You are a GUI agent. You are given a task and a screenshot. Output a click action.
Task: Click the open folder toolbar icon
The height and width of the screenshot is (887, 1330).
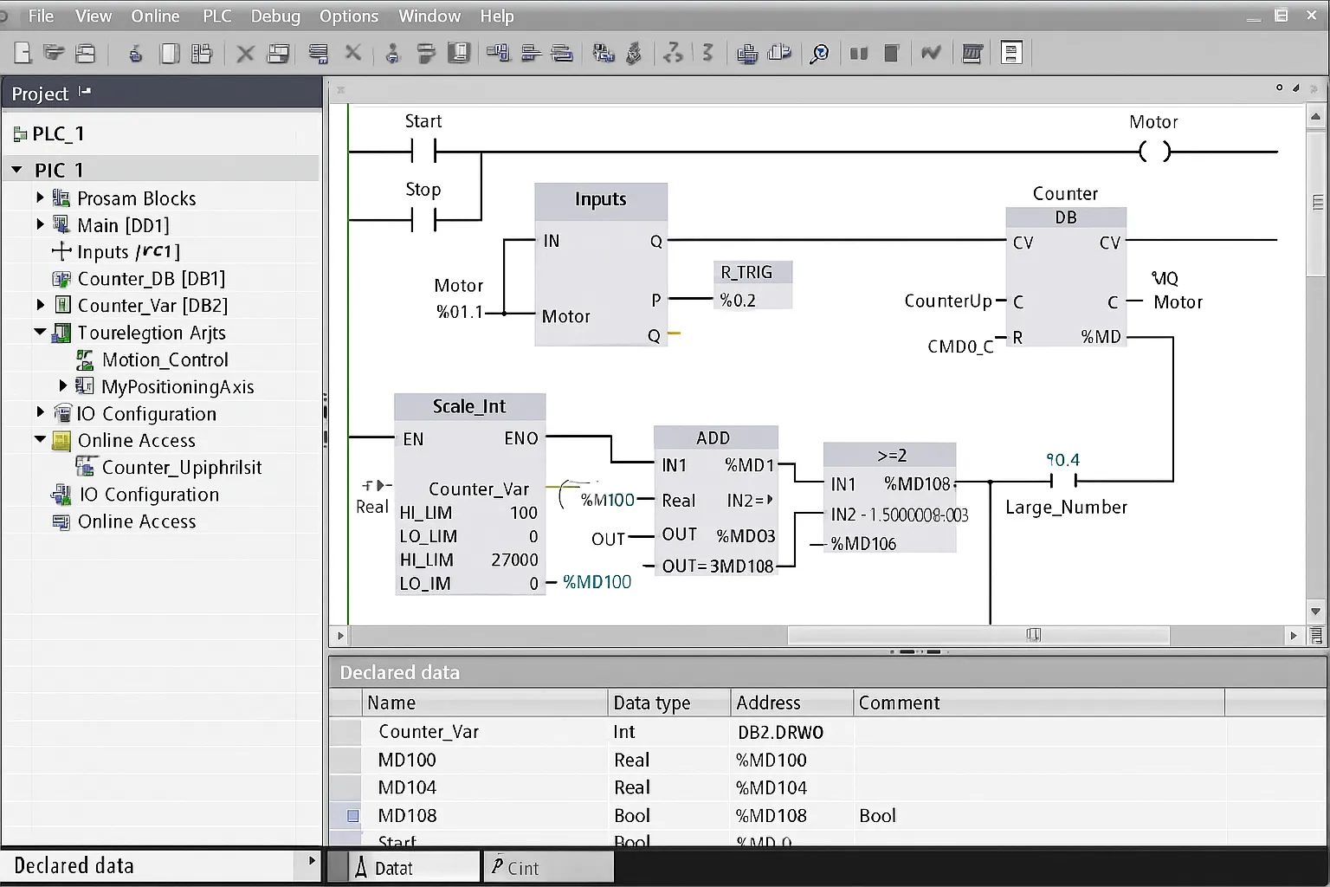tap(54, 53)
